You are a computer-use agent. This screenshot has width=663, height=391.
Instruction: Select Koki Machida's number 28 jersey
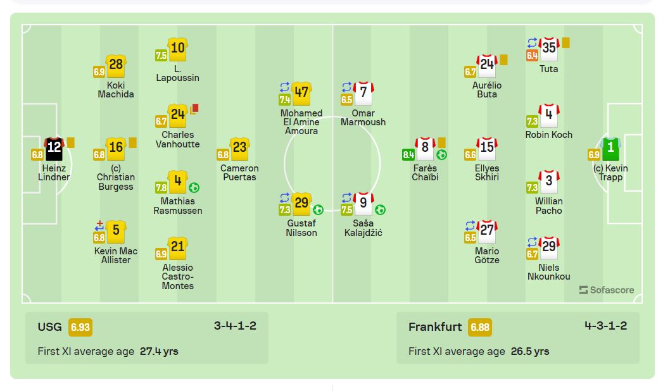tap(116, 66)
